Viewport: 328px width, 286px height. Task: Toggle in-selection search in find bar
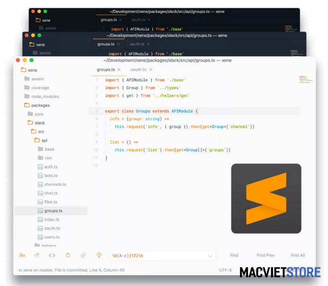83,255
